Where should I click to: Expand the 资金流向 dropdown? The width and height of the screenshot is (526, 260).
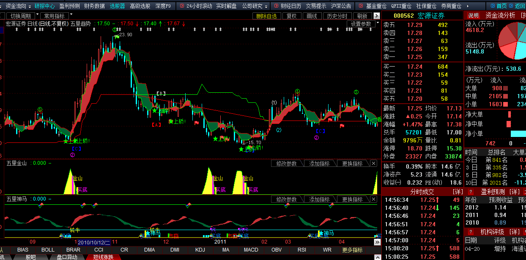tap(29, 6)
